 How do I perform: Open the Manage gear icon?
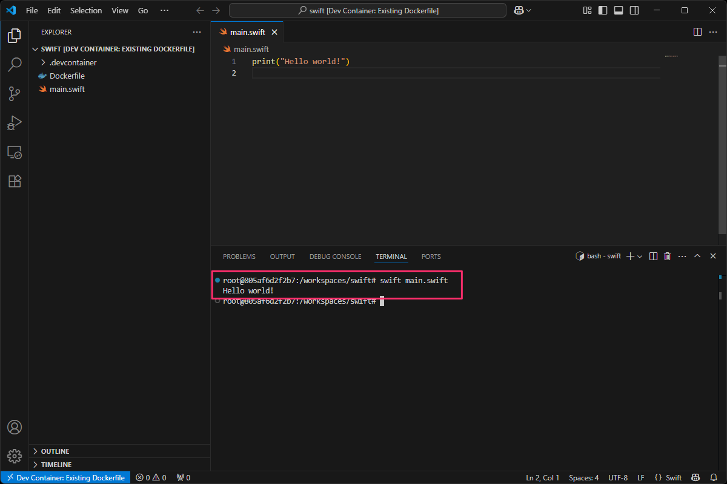[15, 456]
